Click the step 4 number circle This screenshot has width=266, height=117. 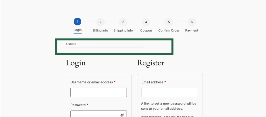(x=146, y=22)
